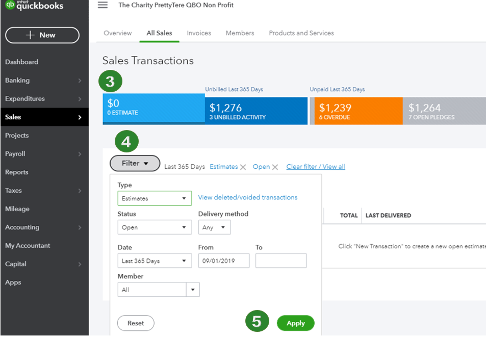The image size is (486, 337).
Task: Click the QuickBooks logo
Action: point(34,5)
